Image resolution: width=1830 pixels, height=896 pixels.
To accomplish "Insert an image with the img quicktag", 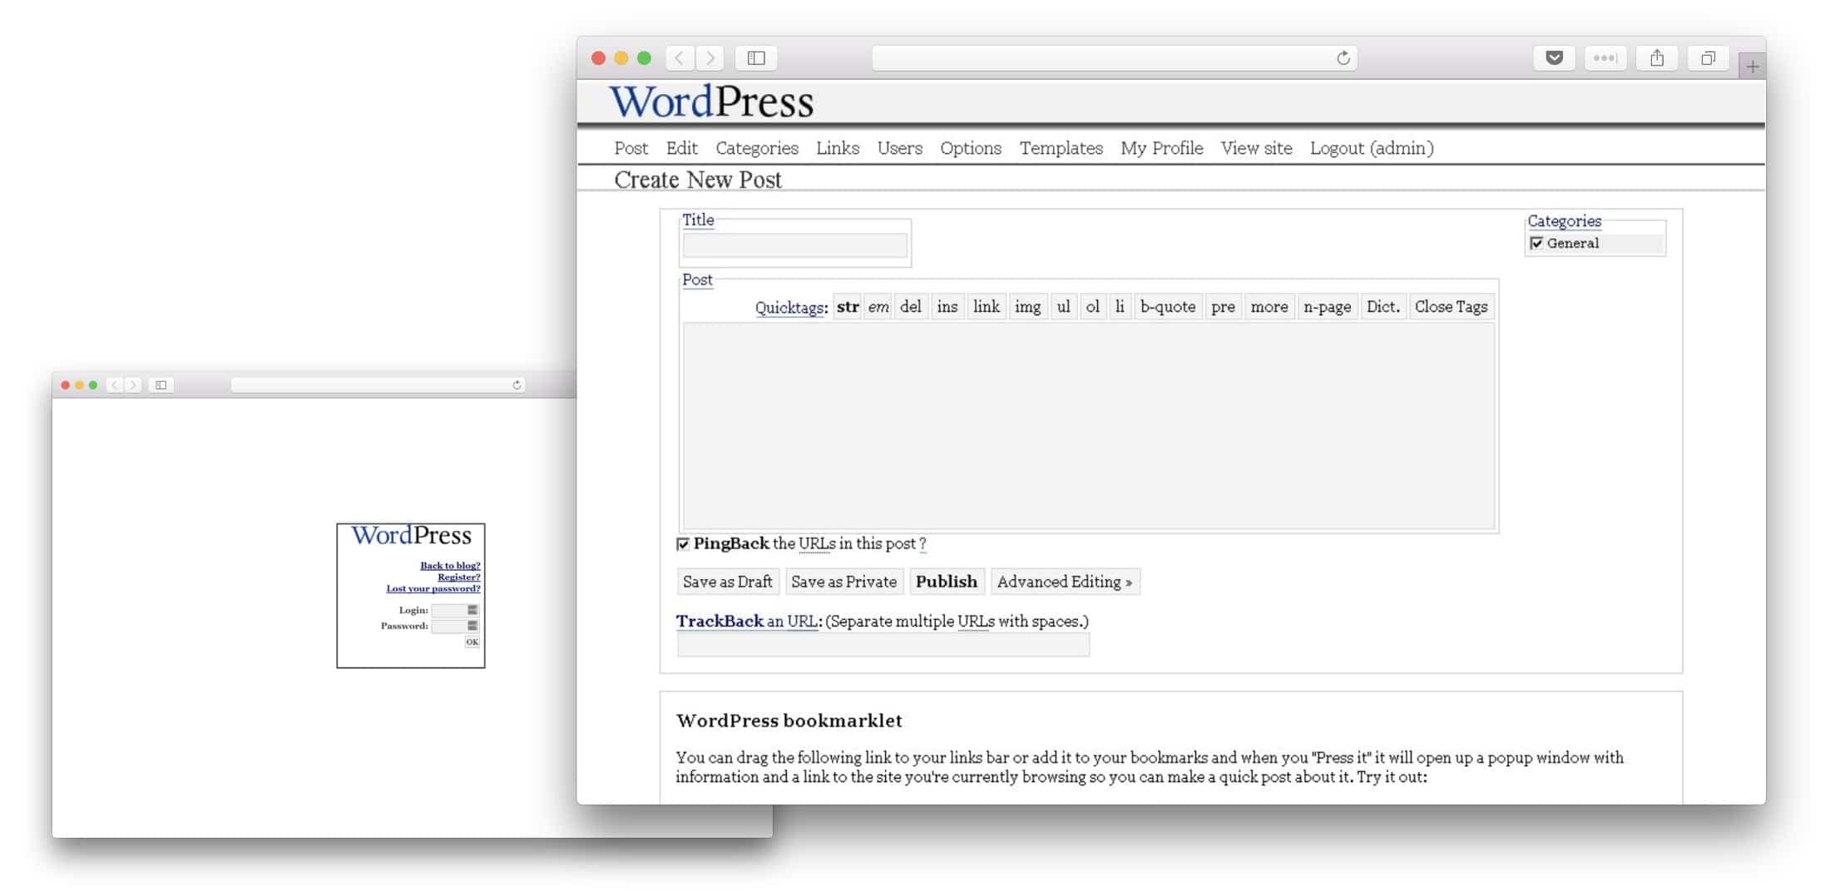I will pyautogui.click(x=1027, y=306).
